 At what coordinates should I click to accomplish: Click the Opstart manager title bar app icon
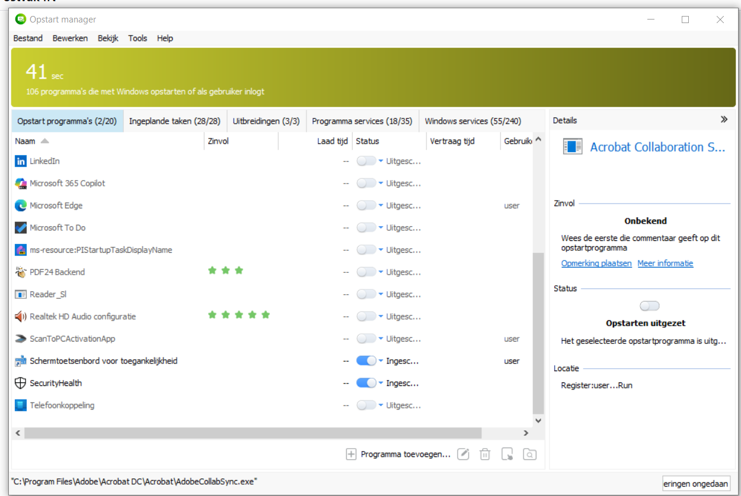click(x=21, y=20)
